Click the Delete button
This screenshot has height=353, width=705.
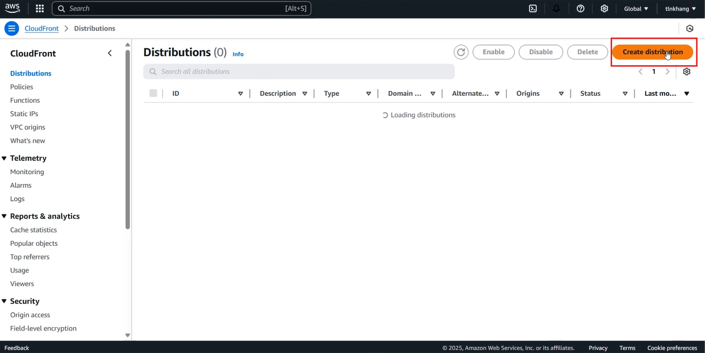[x=588, y=52]
